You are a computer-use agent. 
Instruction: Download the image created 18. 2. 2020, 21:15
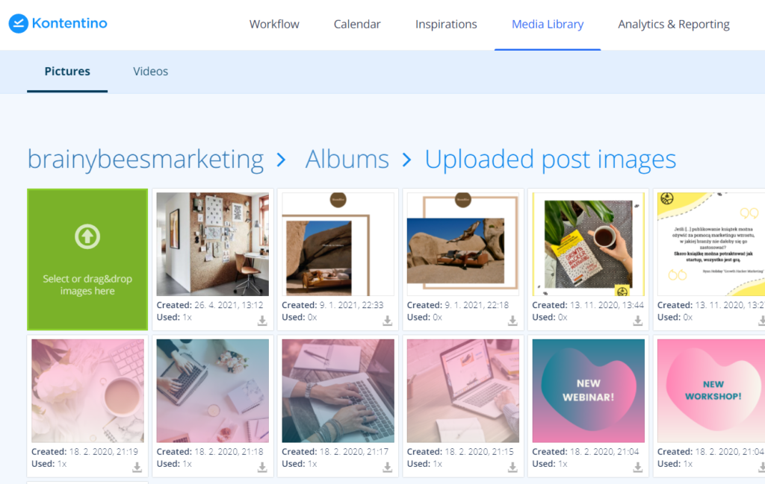click(513, 467)
